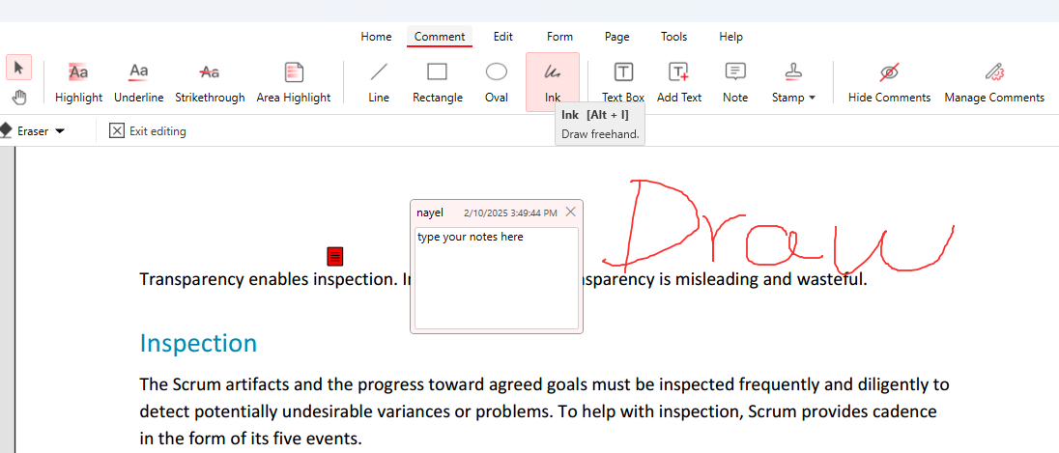Choose the Strikethrough tool
The image size is (1059, 453).
coord(210,82)
